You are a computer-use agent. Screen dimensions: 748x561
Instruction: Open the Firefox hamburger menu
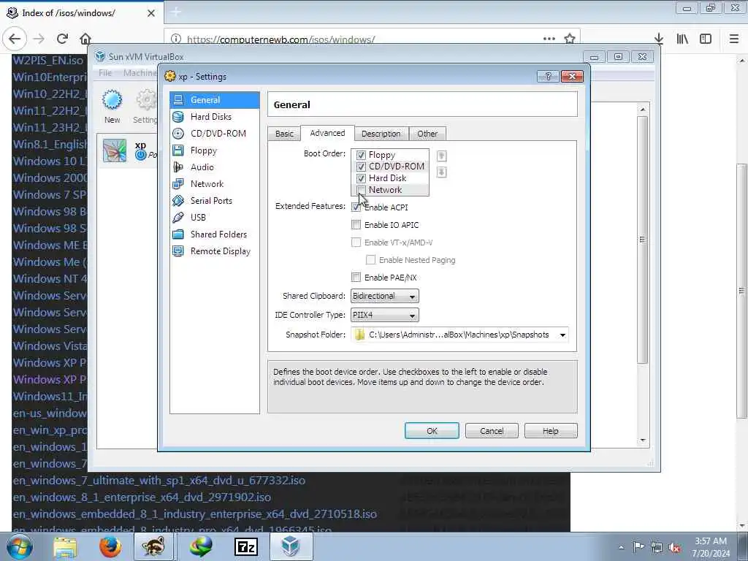click(734, 39)
